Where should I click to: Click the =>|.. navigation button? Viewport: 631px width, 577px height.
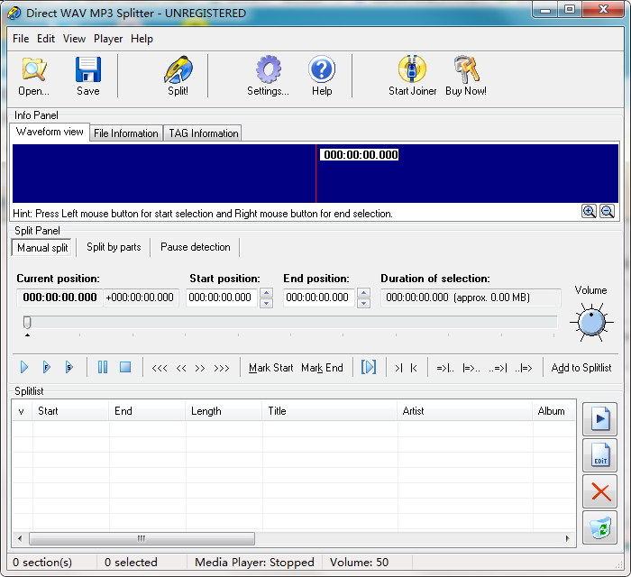[445, 368]
